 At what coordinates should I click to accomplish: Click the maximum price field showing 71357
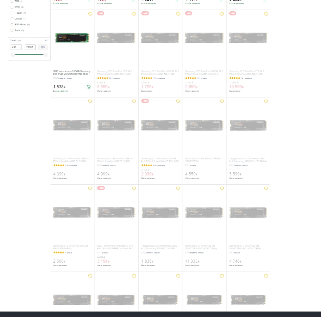pyautogui.click(x=30, y=47)
